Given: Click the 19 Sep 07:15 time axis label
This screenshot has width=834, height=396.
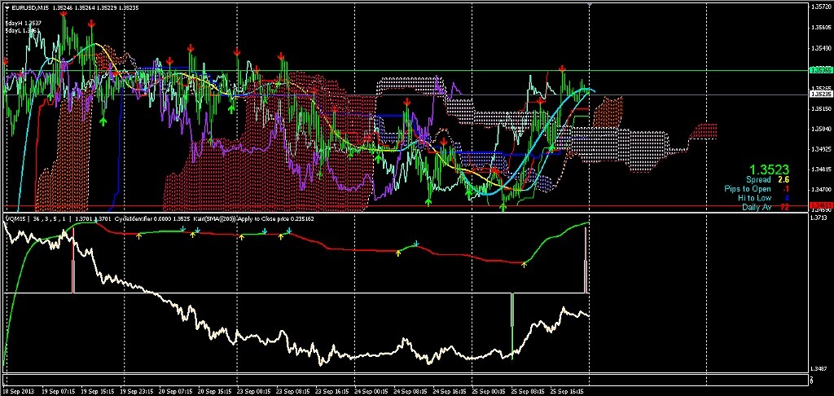Looking at the screenshot, I should coord(58,390).
